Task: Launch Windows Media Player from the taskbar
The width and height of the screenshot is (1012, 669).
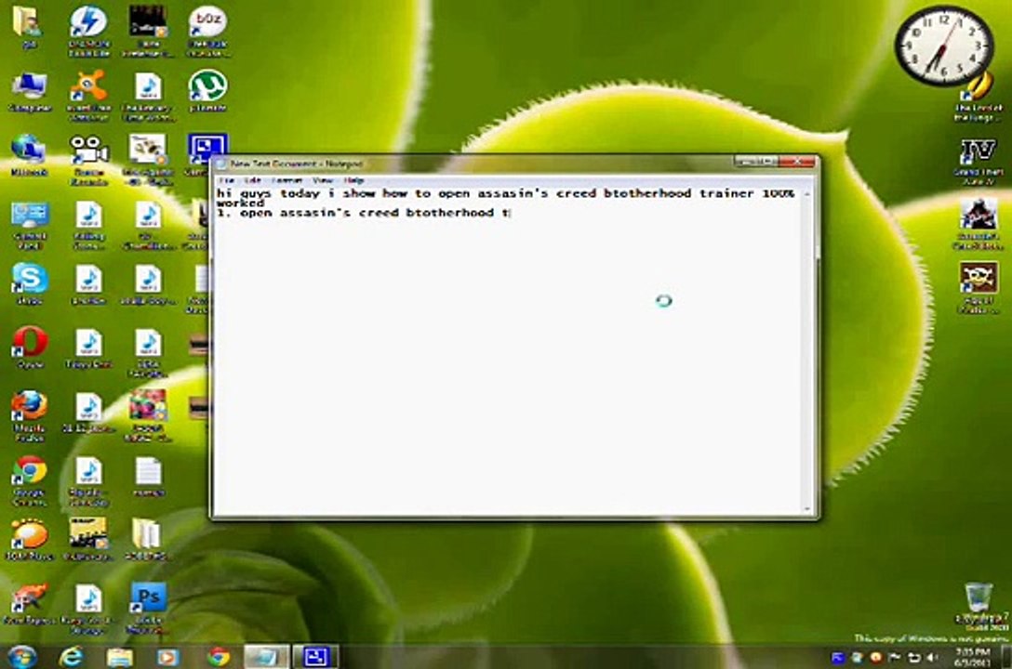Action: (x=167, y=657)
